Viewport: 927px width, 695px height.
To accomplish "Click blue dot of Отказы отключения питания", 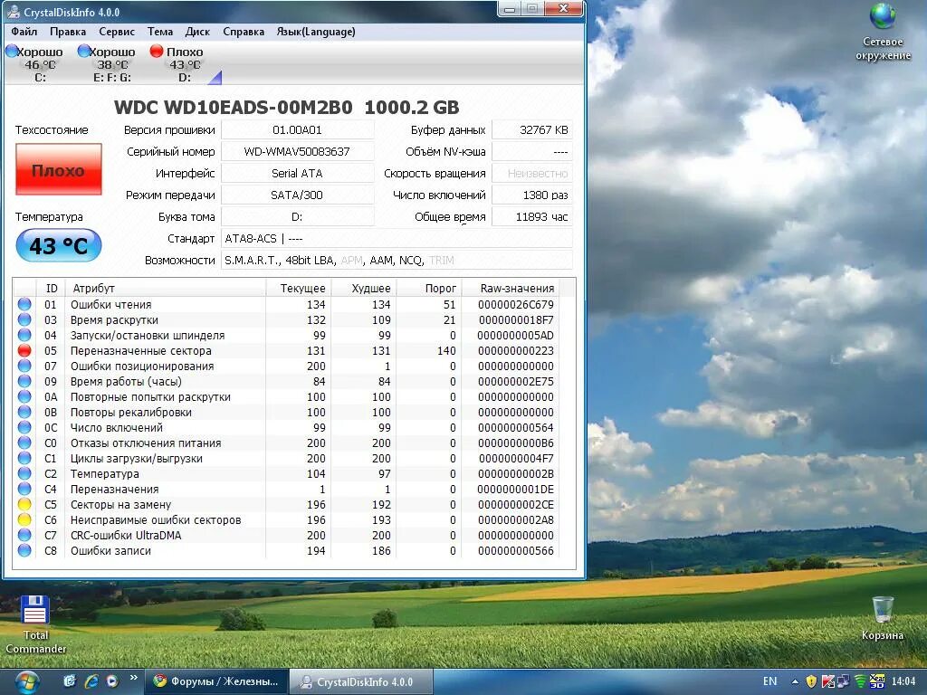I will (x=24, y=443).
